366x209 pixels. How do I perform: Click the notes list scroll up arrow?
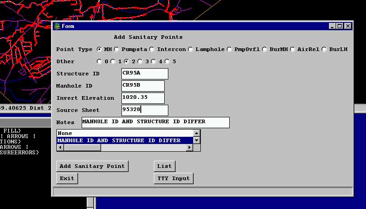[x=196, y=133]
